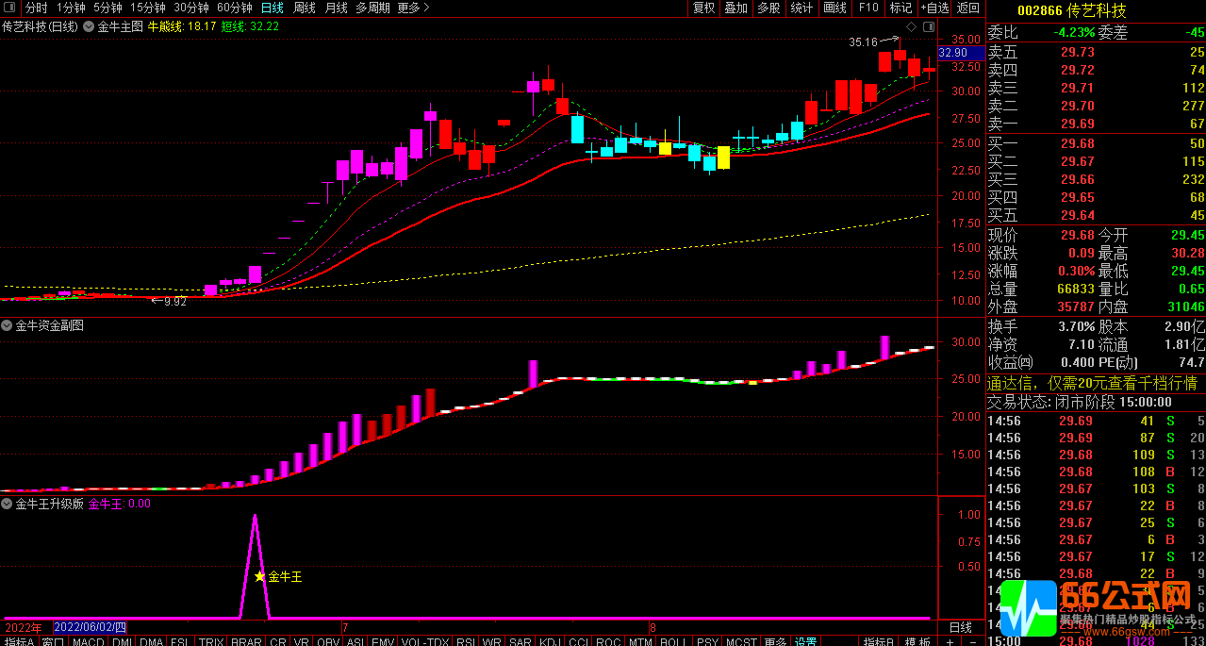This screenshot has height=646, width=1206.
Task: Toggle 复权 price adjustment
Action: point(703,8)
